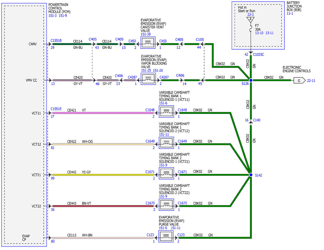Click the triangle A power source symbol
324x250 pixels.
[x=251, y=20]
